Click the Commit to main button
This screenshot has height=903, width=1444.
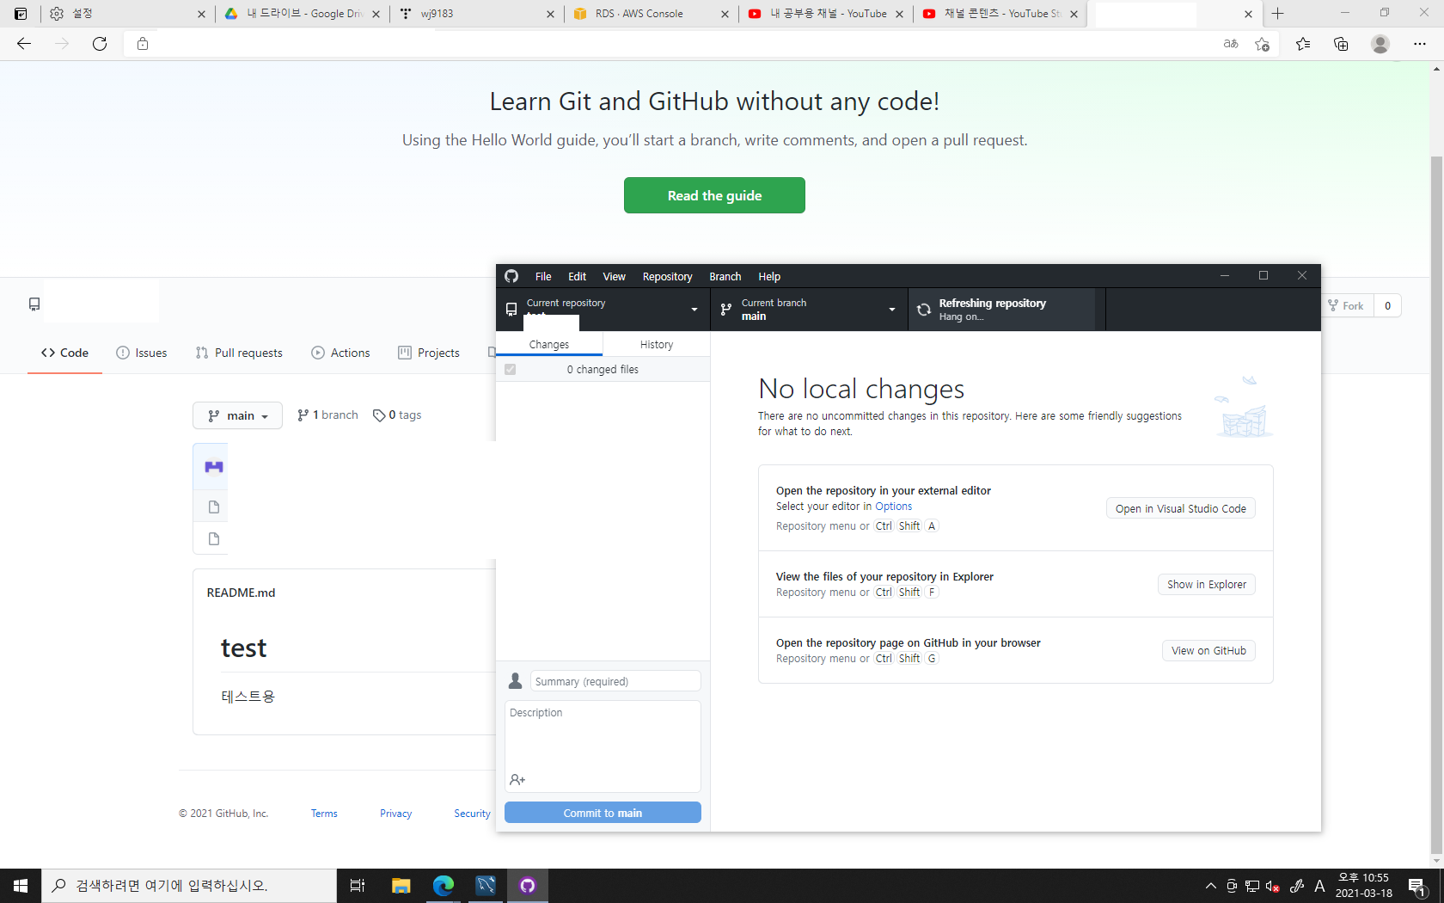click(x=603, y=813)
